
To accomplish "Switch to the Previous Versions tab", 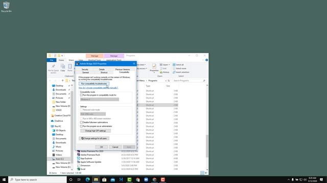I will coord(123,70).
